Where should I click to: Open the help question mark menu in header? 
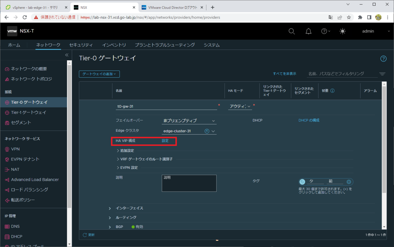pos(326,31)
